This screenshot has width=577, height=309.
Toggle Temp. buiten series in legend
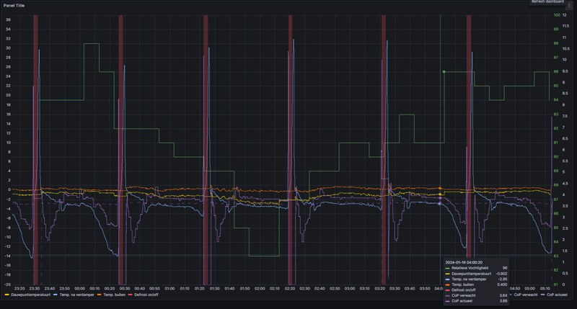pos(115,295)
